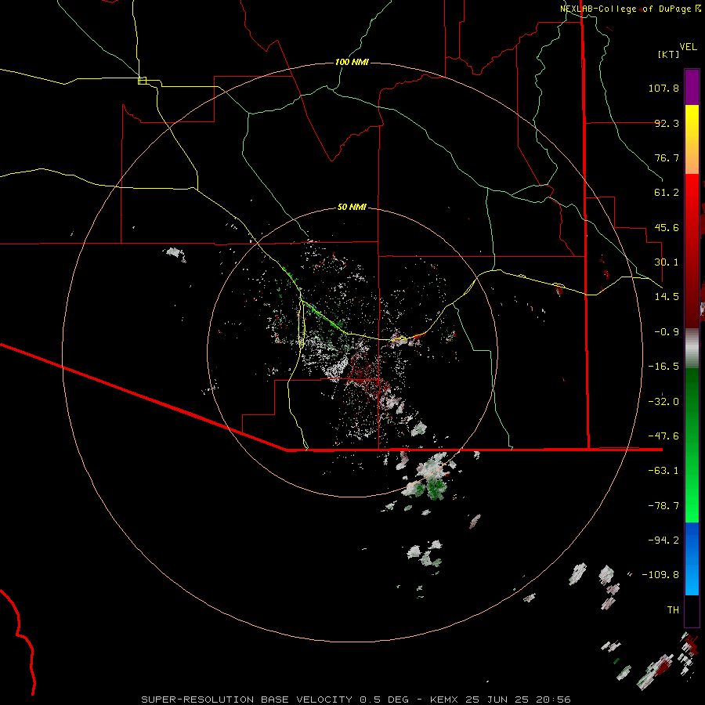Click the TH label on the scale
705x705 pixels.
673,610
